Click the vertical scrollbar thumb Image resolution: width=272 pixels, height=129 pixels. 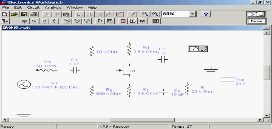[x=267, y=72]
